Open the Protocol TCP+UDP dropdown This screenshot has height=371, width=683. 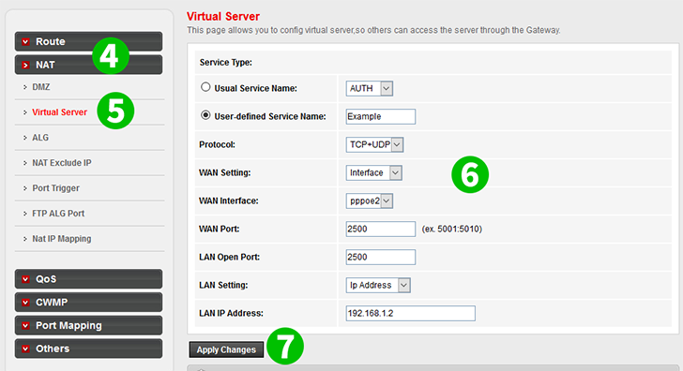pos(374,144)
